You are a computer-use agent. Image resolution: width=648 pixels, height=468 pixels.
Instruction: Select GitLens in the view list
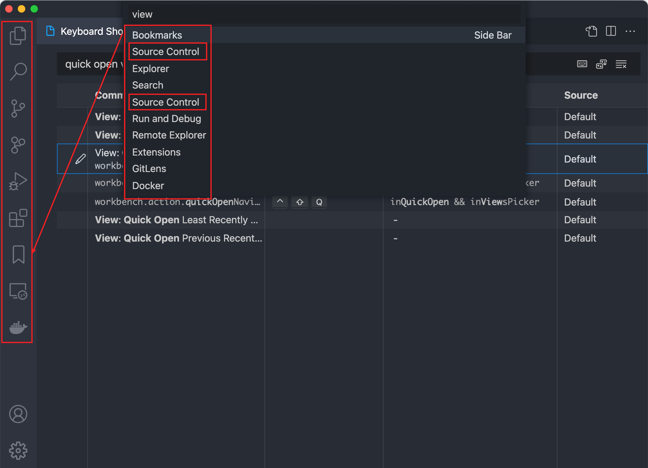[x=149, y=168]
